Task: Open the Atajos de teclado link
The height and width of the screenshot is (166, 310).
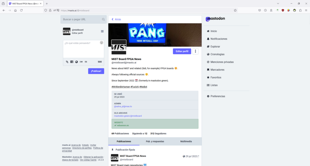Action: pos(70,160)
